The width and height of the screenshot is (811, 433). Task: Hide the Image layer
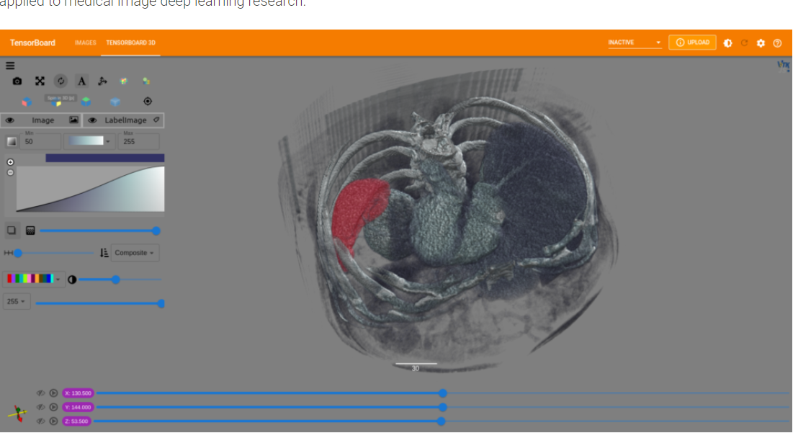10,120
